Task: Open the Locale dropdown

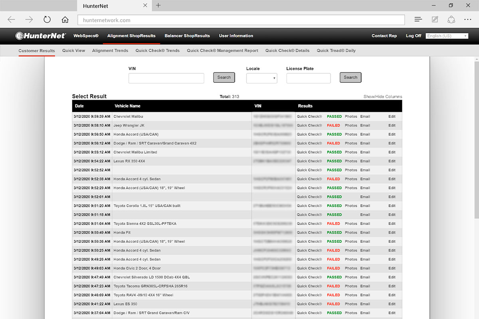Action: [261, 78]
